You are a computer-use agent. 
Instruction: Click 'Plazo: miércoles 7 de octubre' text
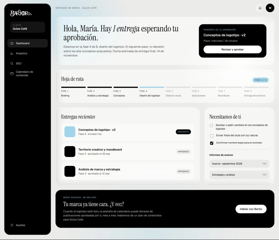coord(220,41)
